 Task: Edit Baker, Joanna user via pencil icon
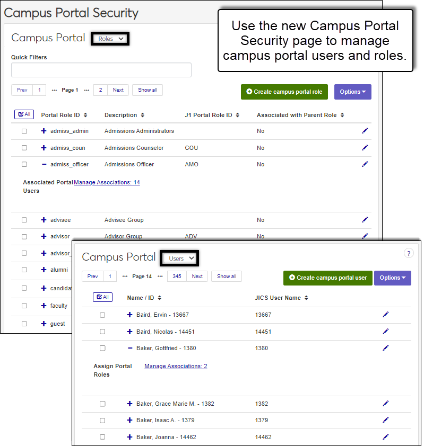[386, 437]
